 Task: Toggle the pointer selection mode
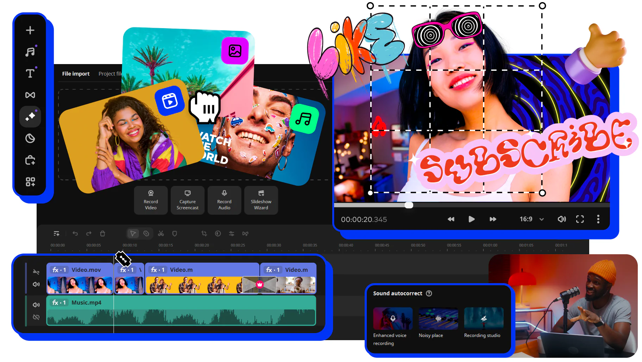[x=133, y=233]
